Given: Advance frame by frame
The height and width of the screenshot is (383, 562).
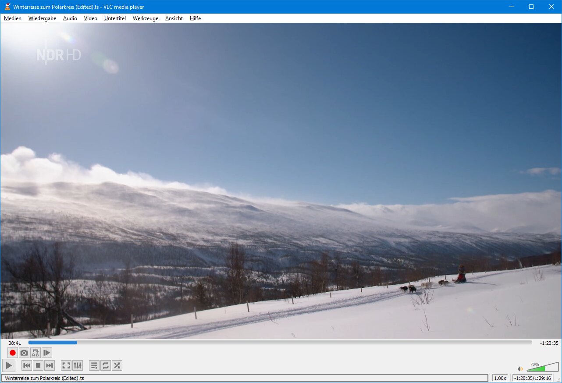Looking at the screenshot, I should pos(47,353).
